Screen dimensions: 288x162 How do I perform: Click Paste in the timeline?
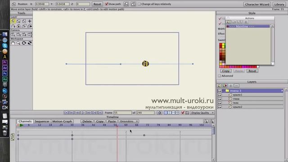112,121
